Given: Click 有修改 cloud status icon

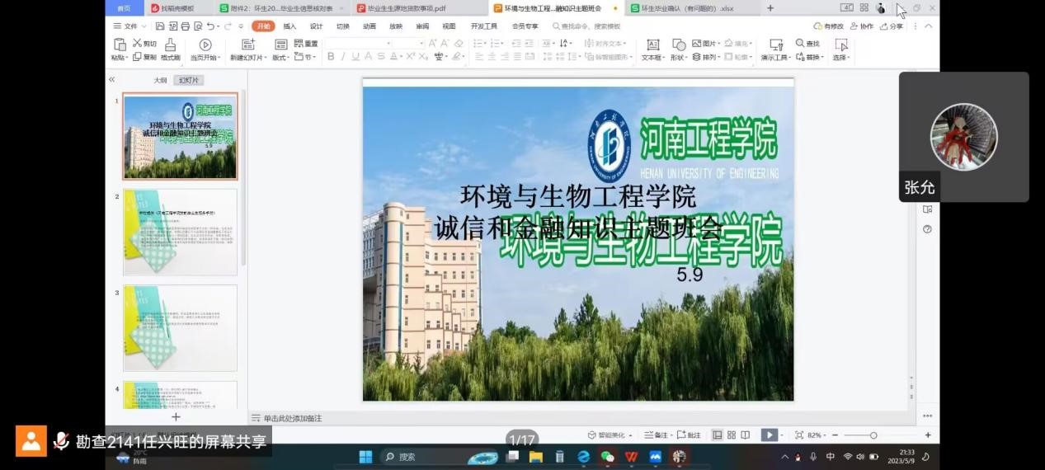Looking at the screenshot, I should 818,26.
